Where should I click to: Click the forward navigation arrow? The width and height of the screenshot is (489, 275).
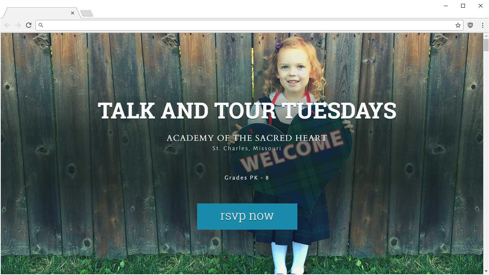18,25
